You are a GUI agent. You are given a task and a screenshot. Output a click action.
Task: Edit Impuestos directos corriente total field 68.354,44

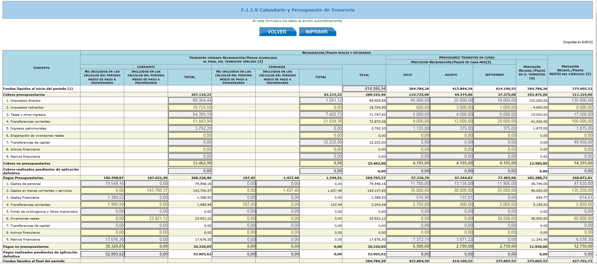click(190, 100)
